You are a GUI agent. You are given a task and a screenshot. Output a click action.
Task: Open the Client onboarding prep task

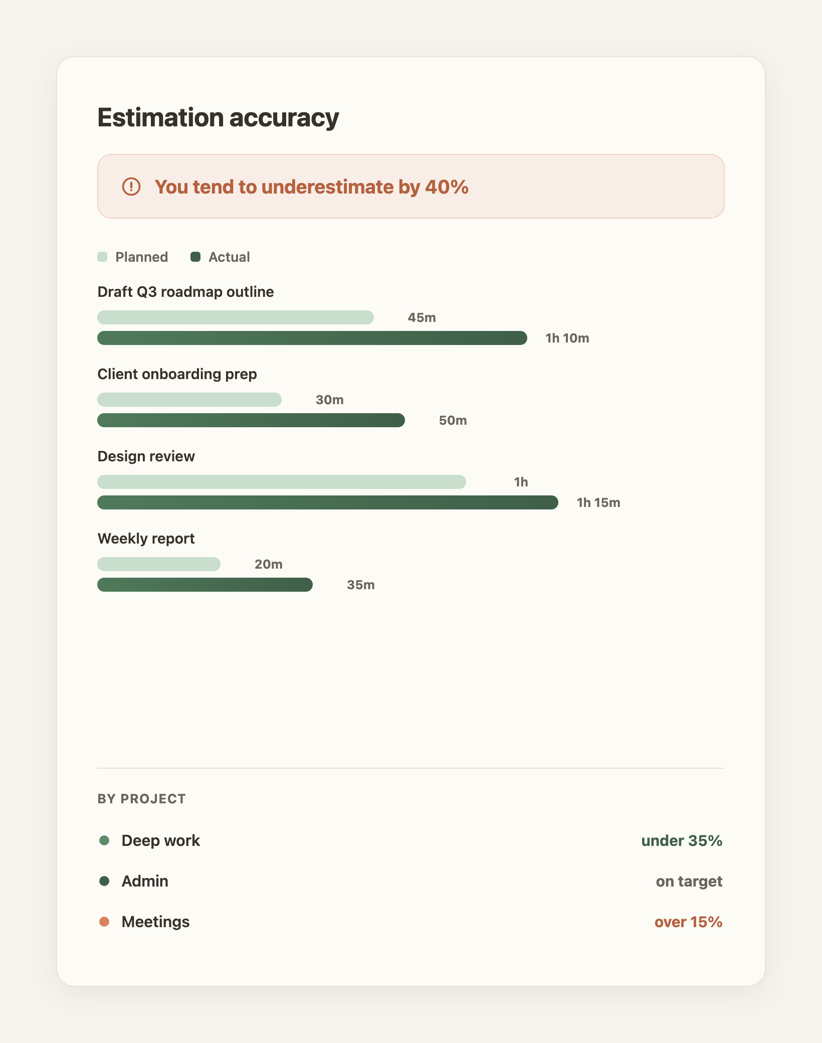(x=177, y=374)
